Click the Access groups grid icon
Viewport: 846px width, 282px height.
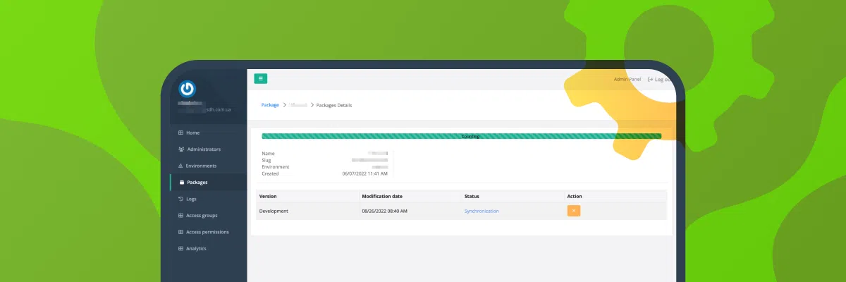click(x=180, y=215)
